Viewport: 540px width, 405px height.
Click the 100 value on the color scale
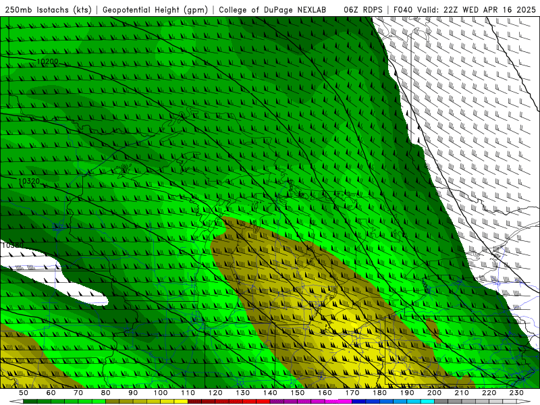[161, 393]
